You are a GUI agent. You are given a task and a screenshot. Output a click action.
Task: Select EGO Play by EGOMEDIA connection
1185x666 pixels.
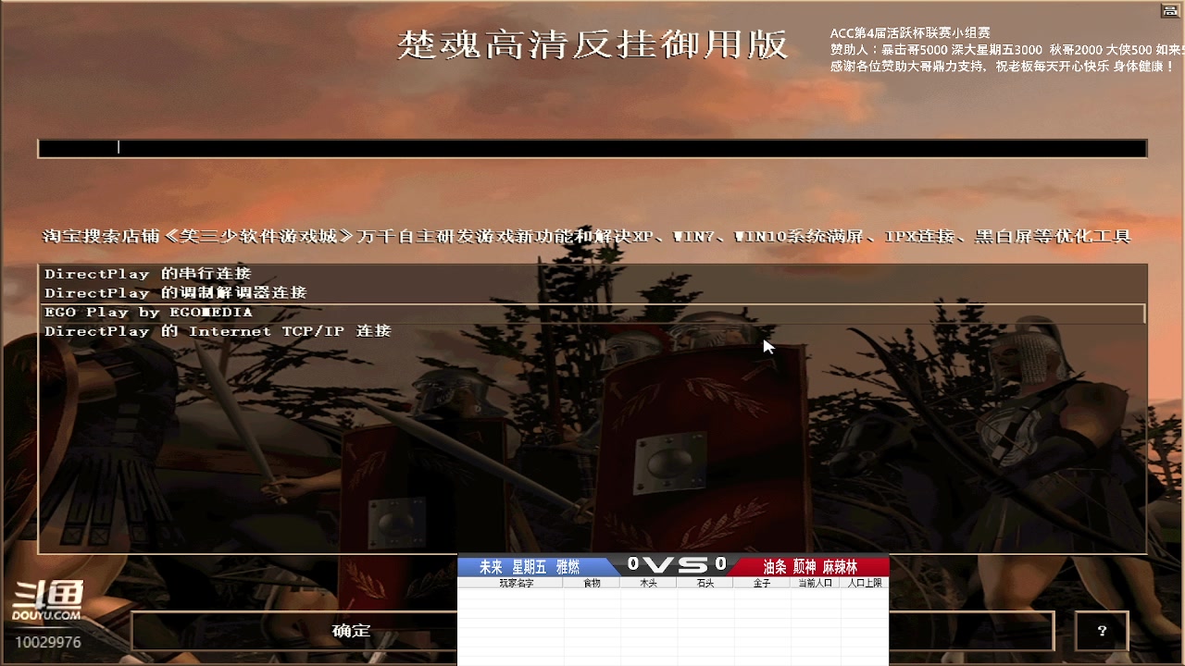click(x=592, y=313)
